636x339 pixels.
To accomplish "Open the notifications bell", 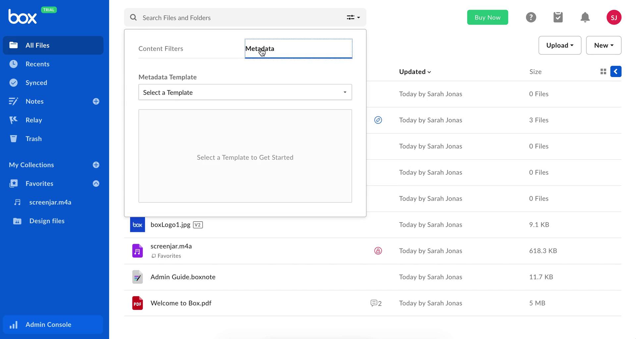I will (585, 17).
